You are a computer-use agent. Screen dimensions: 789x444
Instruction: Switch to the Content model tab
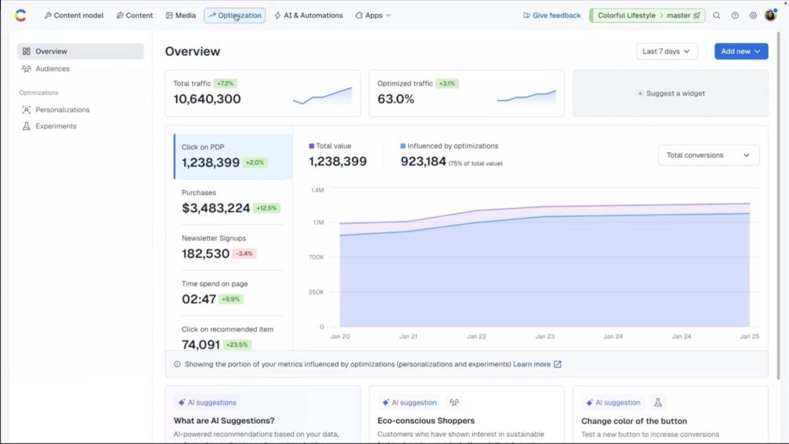point(74,15)
